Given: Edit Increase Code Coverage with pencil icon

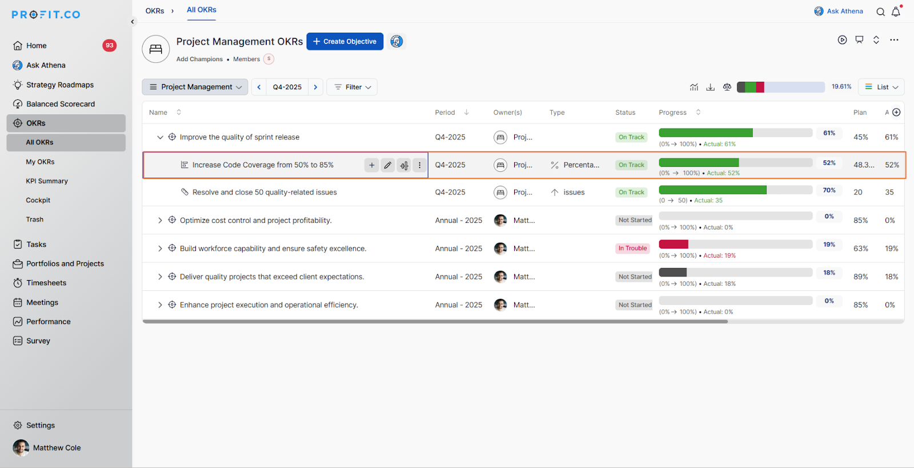Looking at the screenshot, I should coord(388,165).
